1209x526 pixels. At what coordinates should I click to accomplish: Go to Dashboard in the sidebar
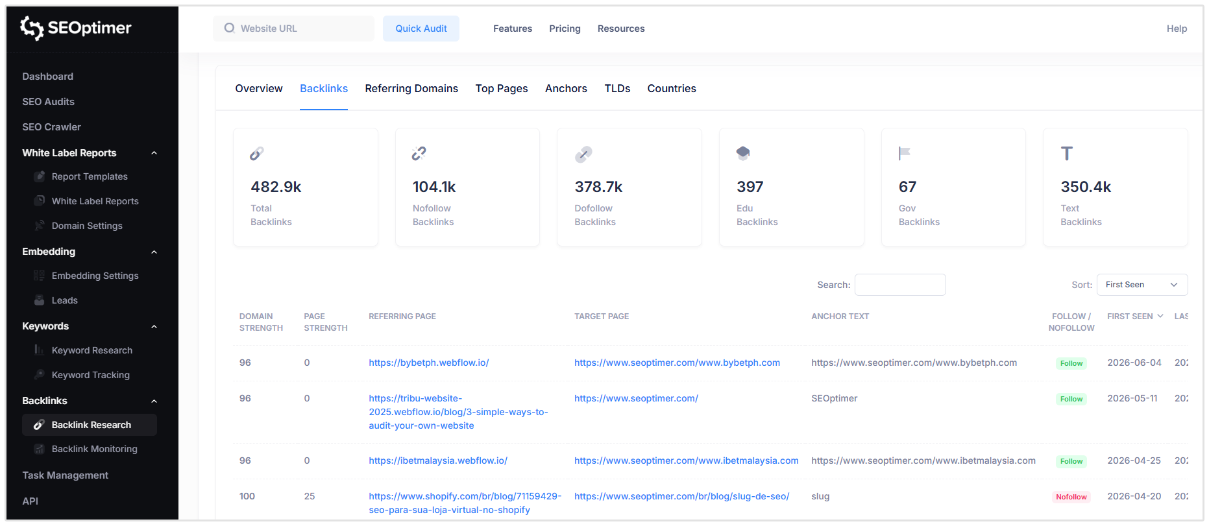click(47, 77)
